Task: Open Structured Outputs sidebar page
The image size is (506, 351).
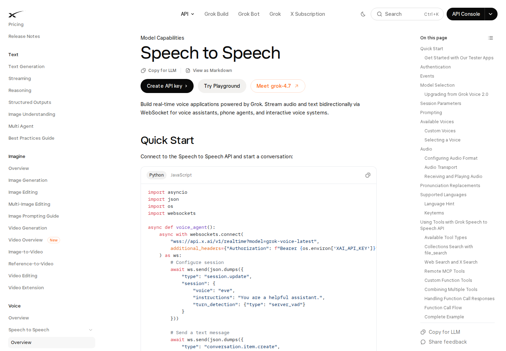Action: pos(30,102)
